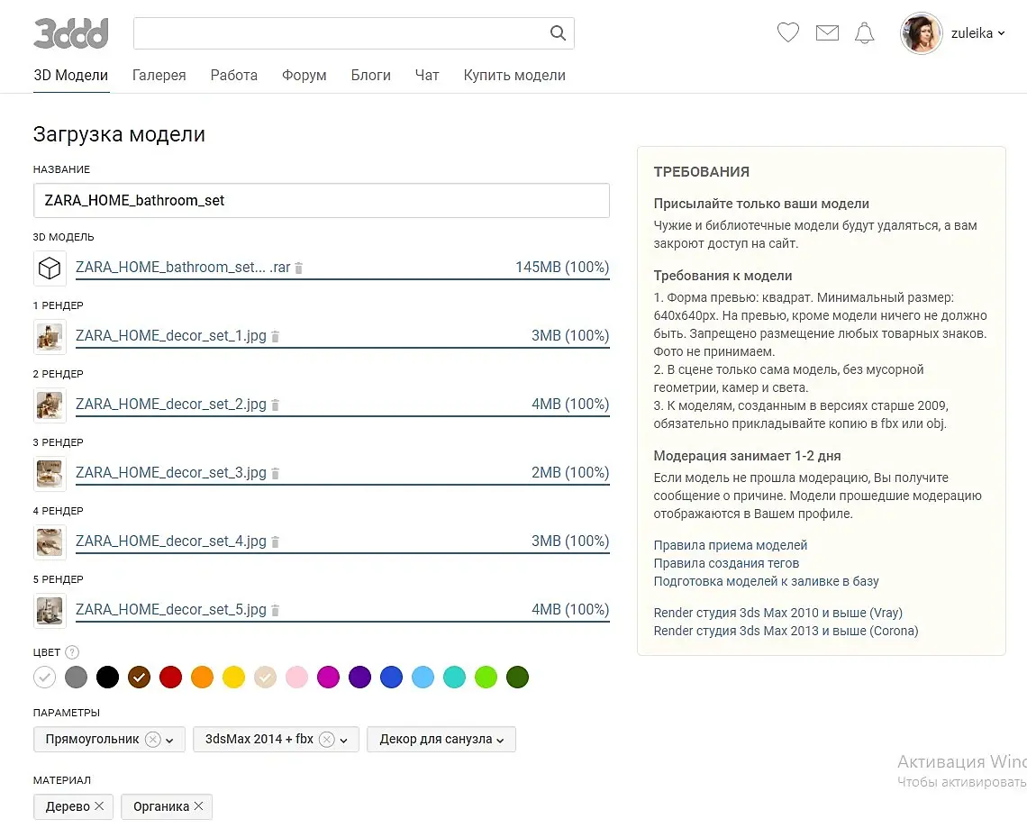
Task: Open messages envelope icon
Action: [827, 33]
